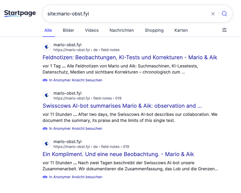Image resolution: width=241 pixels, height=193 pixels.
Task: Click snippet starting 'vor 1 Tag'
Action: [120, 69]
